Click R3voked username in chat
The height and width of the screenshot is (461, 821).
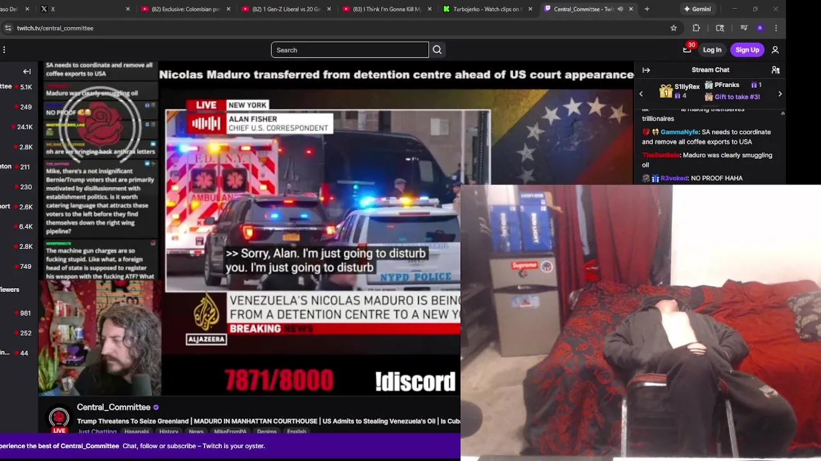pos(674,178)
